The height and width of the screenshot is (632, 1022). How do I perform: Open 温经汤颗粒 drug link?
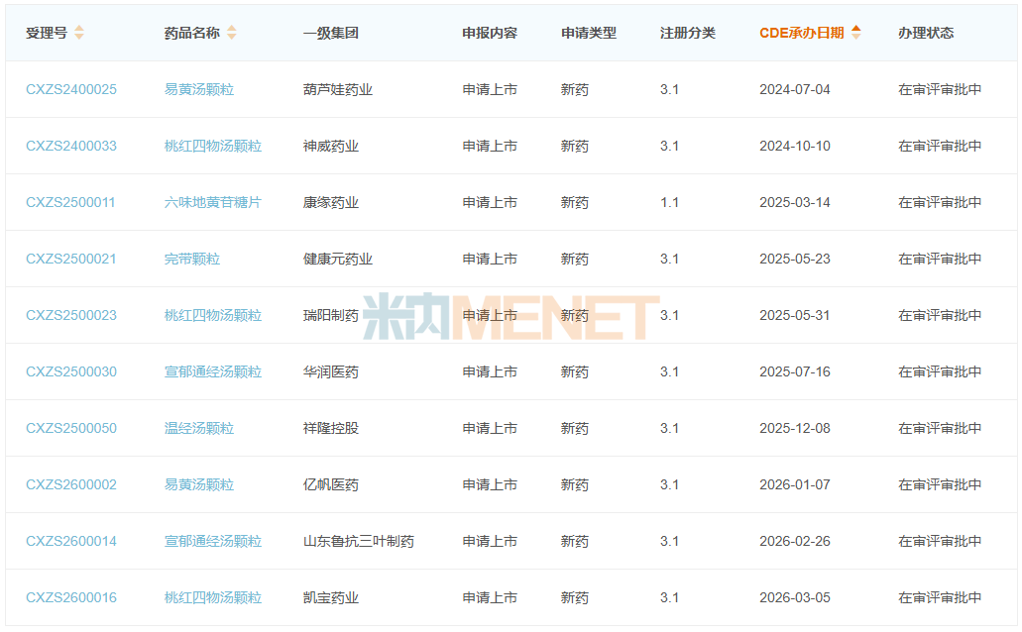pos(199,428)
